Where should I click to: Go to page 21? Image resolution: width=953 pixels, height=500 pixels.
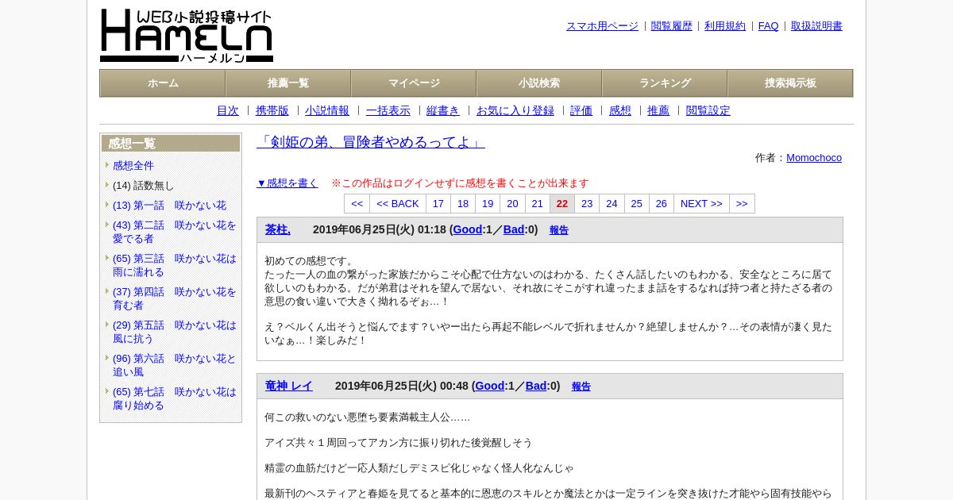538,204
